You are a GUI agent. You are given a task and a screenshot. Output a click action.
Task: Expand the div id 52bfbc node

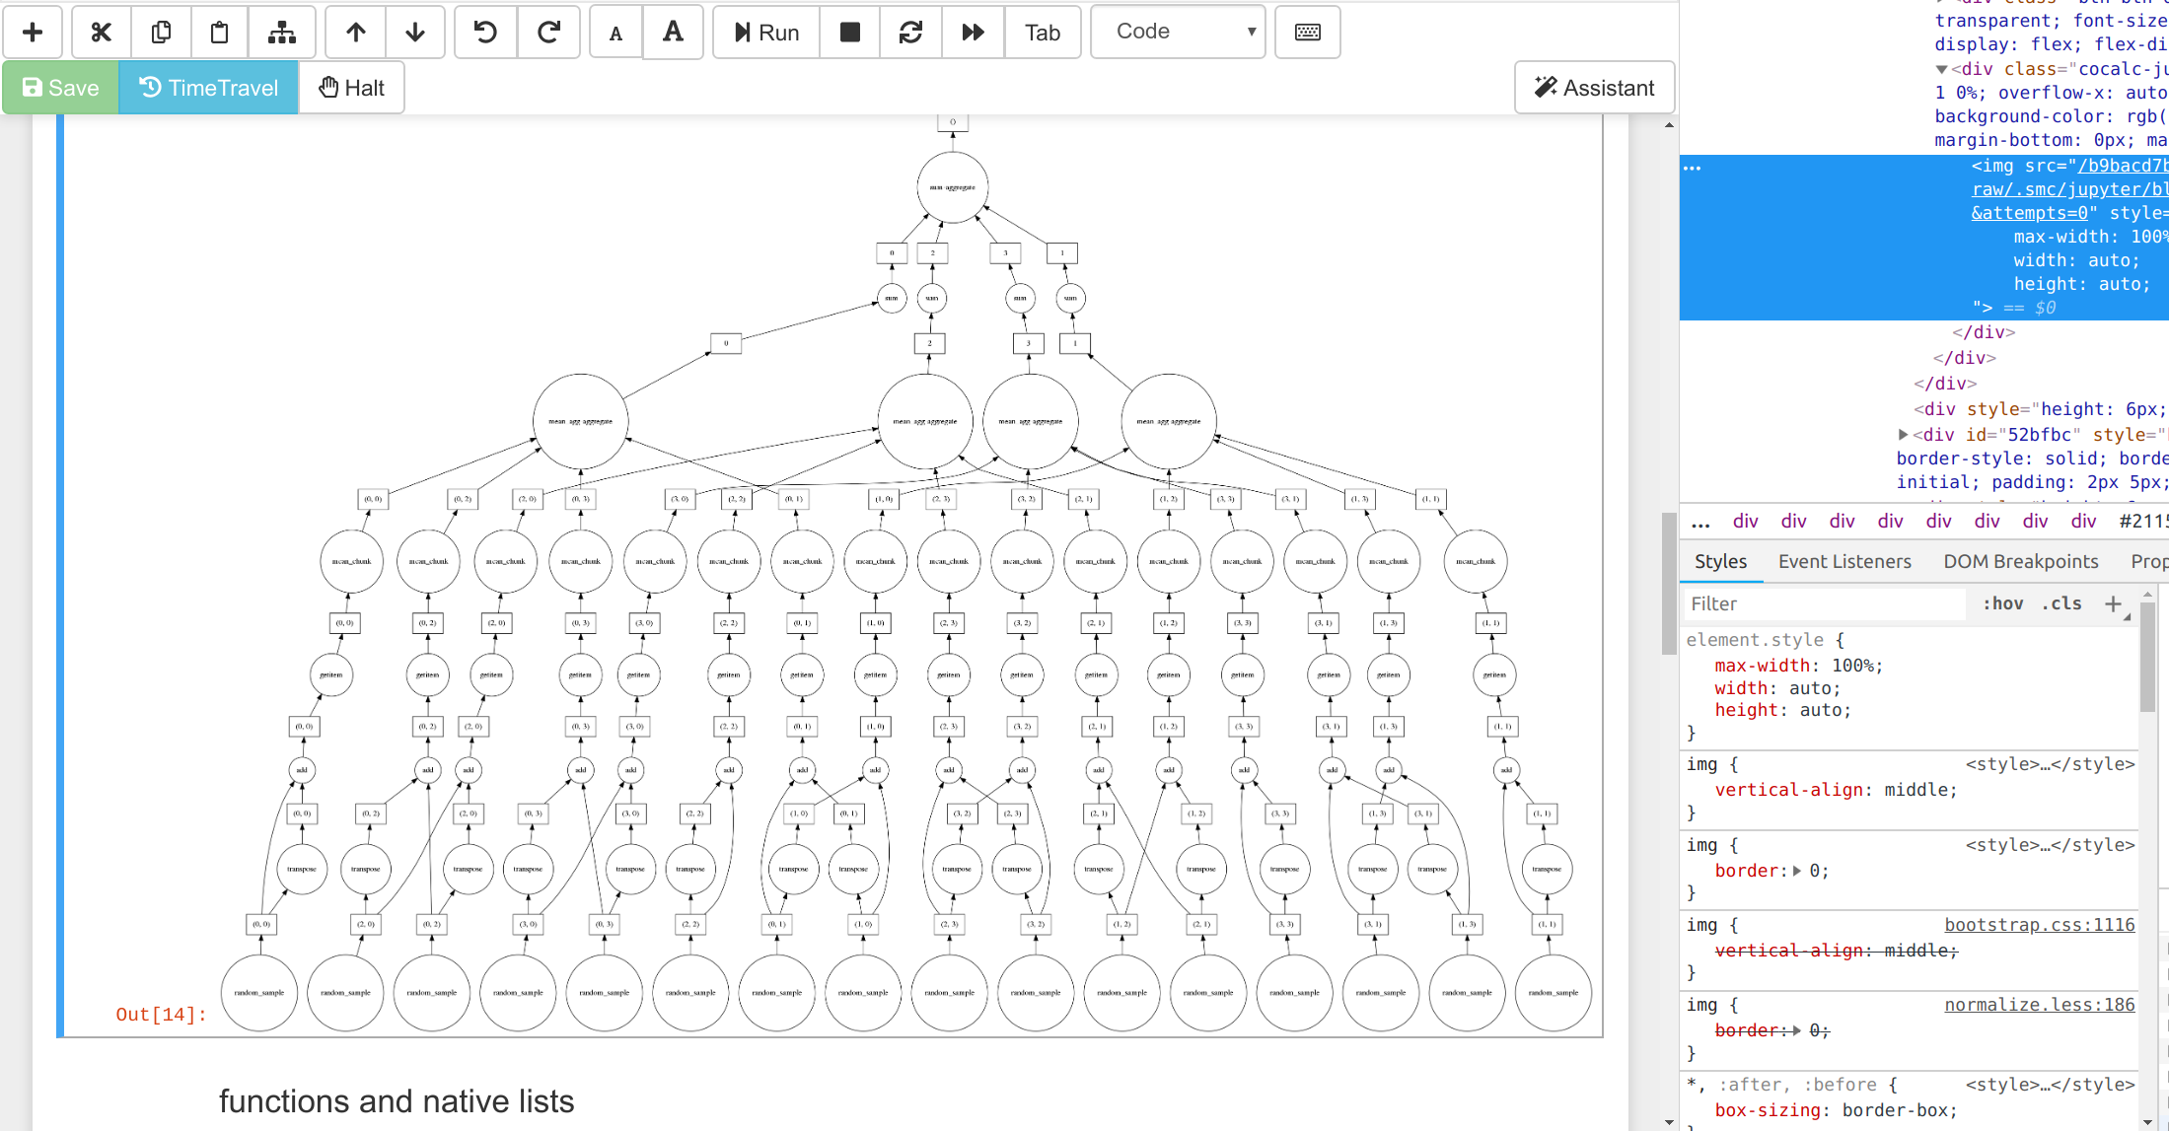1904,434
